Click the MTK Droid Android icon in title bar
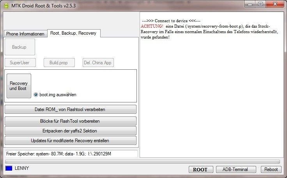The width and height of the screenshot is (287, 178). point(6,6)
